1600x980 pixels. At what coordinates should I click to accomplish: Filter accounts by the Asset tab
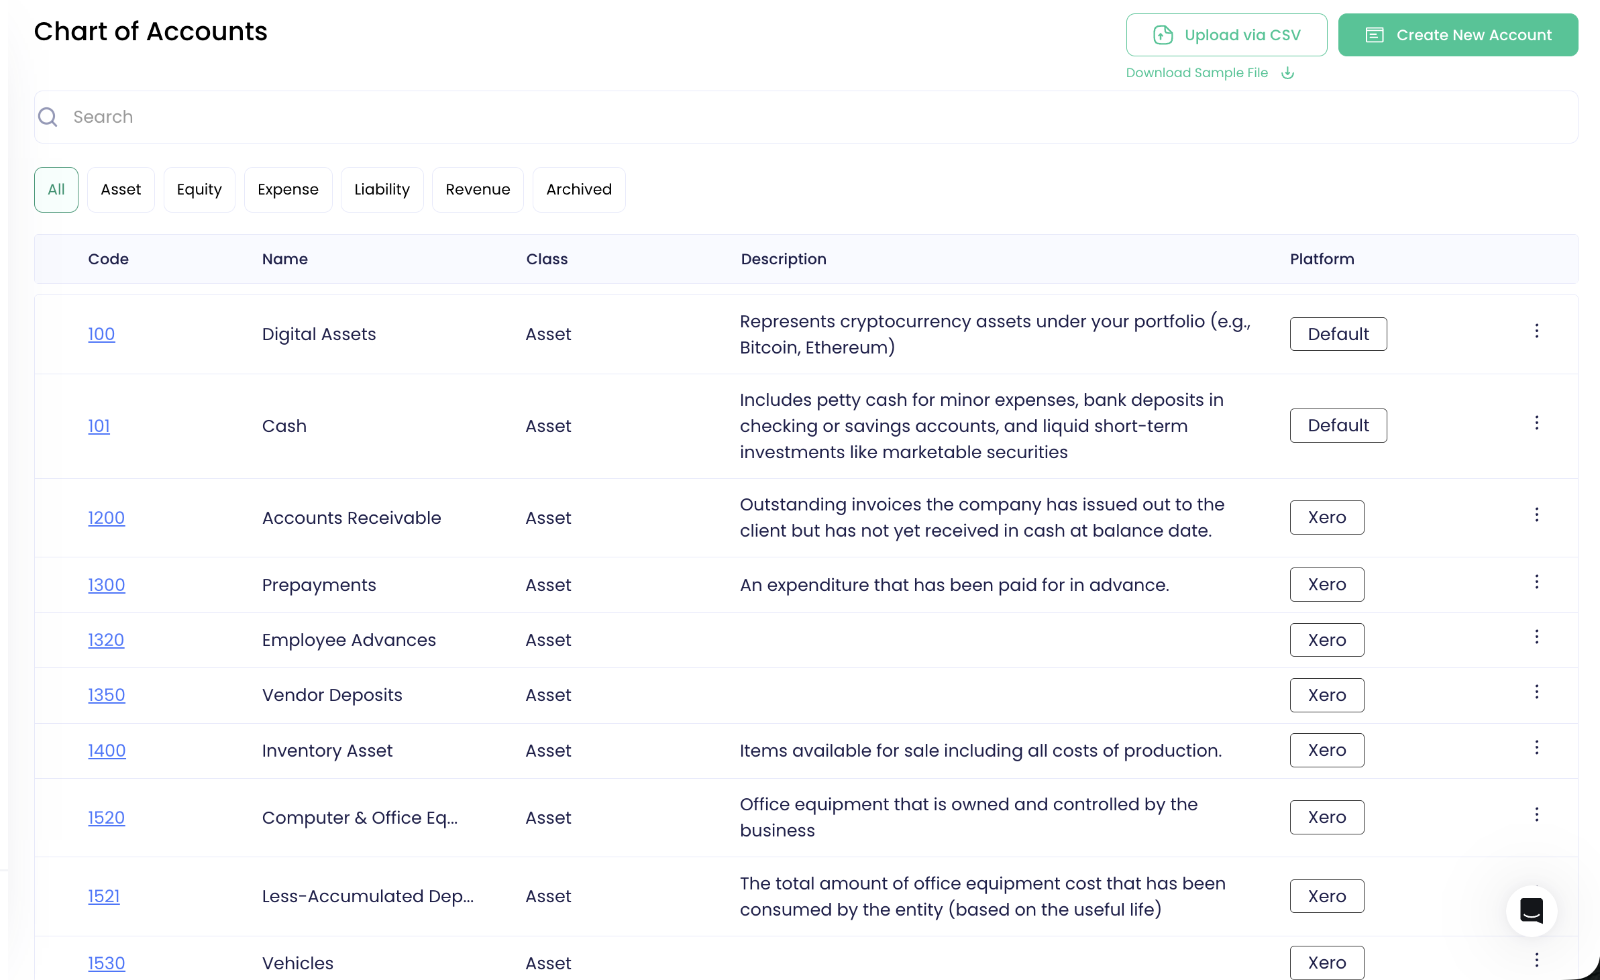tap(121, 189)
